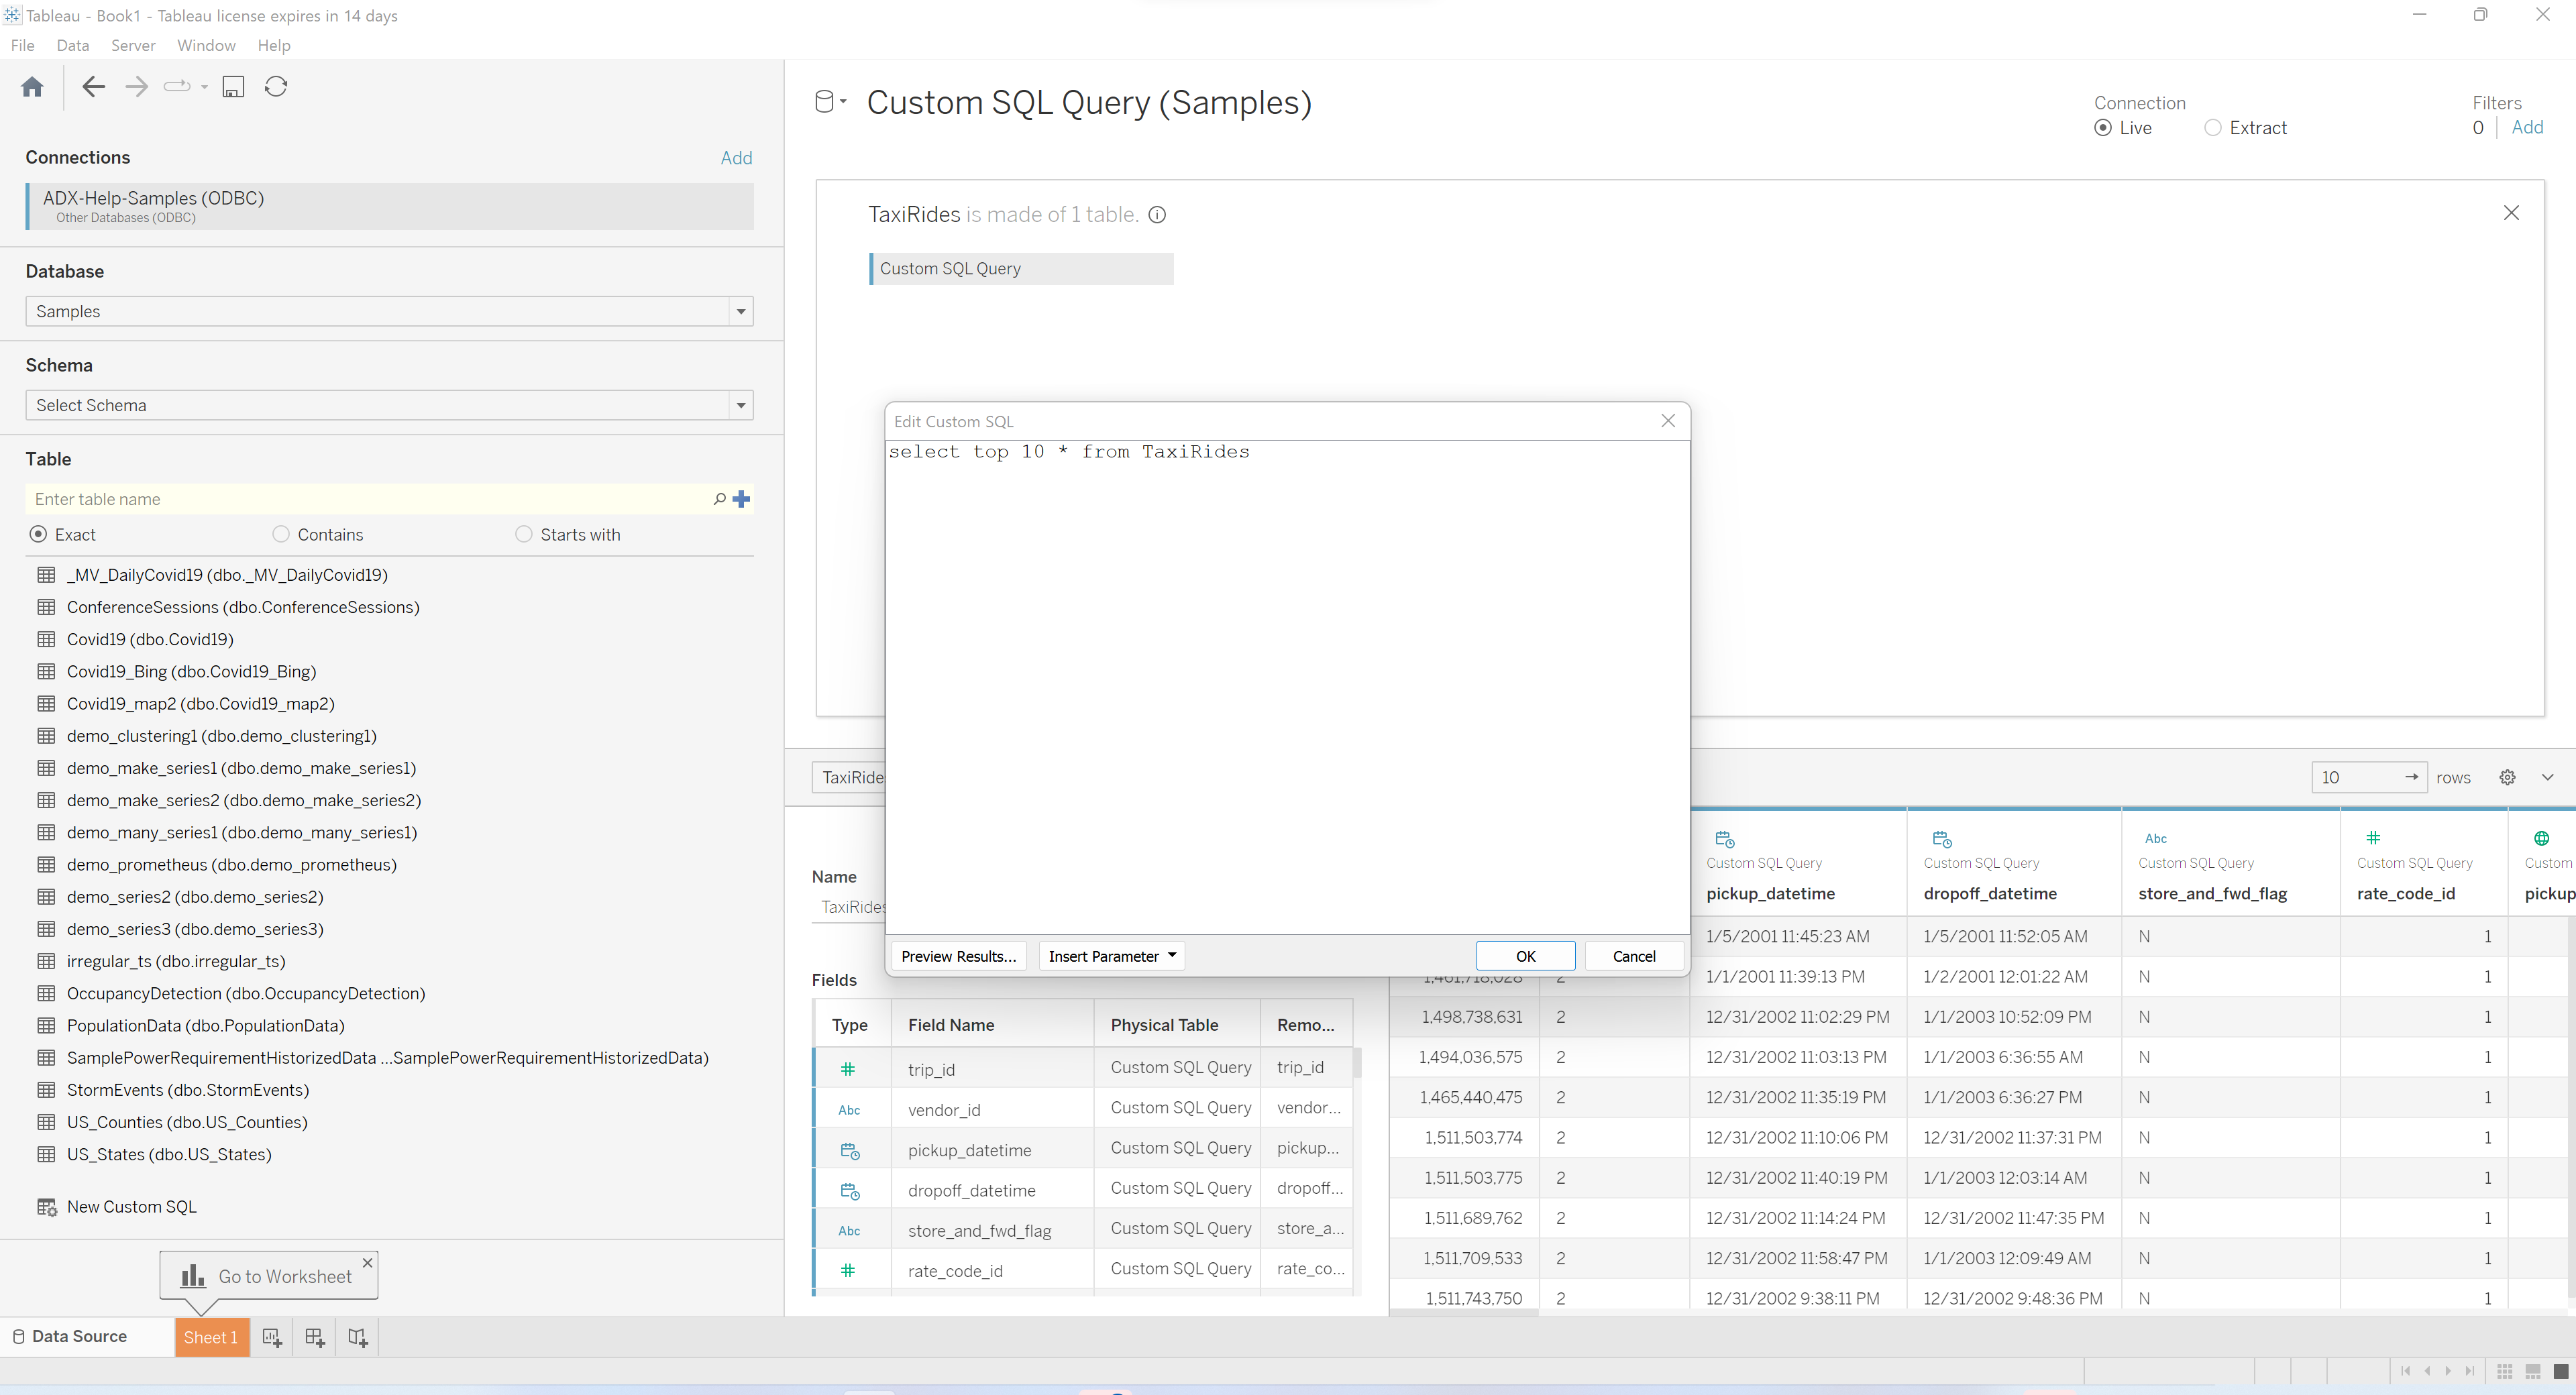Select the Custom SQL Query table card
2576x1395 pixels.
pyautogui.click(x=1021, y=269)
